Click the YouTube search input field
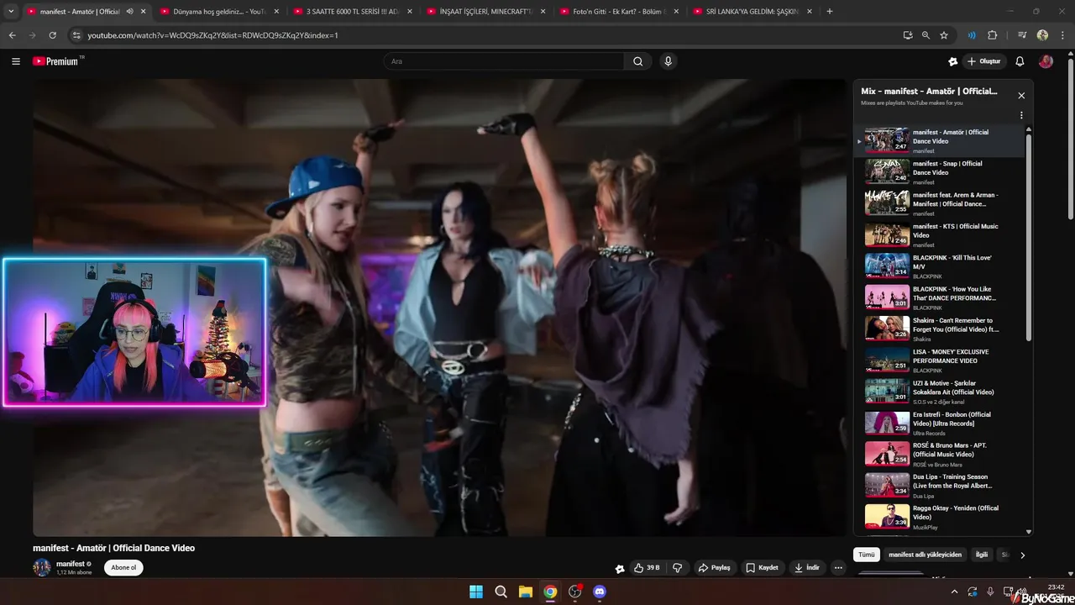 (506, 61)
